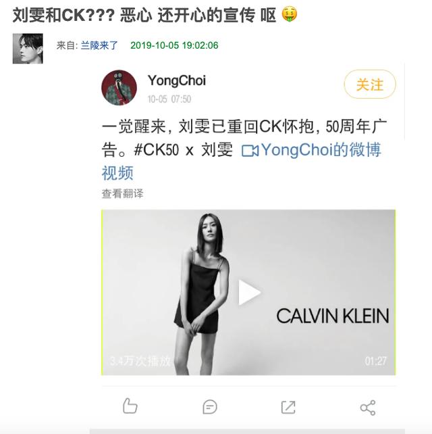Click the money-face emoji in the title
The width and height of the screenshot is (432, 434).
(x=290, y=14)
